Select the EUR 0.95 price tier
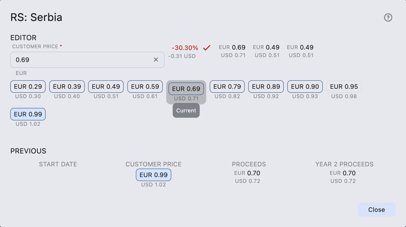406x227 pixels. coord(344,87)
